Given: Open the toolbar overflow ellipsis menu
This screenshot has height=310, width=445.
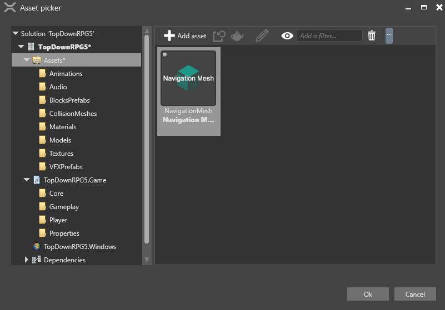Looking at the screenshot, I should click(389, 35).
